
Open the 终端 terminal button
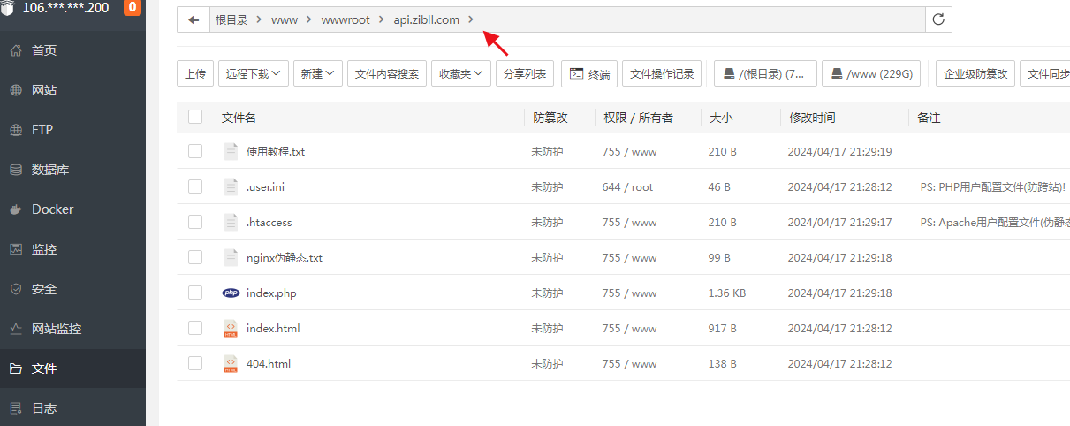(x=589, y=74)
